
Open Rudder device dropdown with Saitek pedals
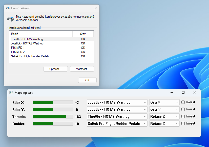point(117,124)
